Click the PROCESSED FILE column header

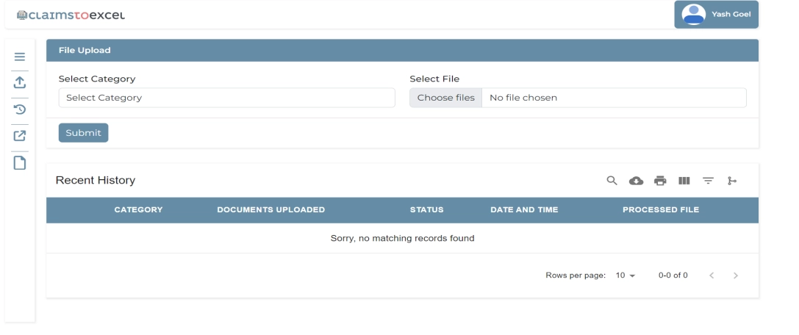point(660,210)
